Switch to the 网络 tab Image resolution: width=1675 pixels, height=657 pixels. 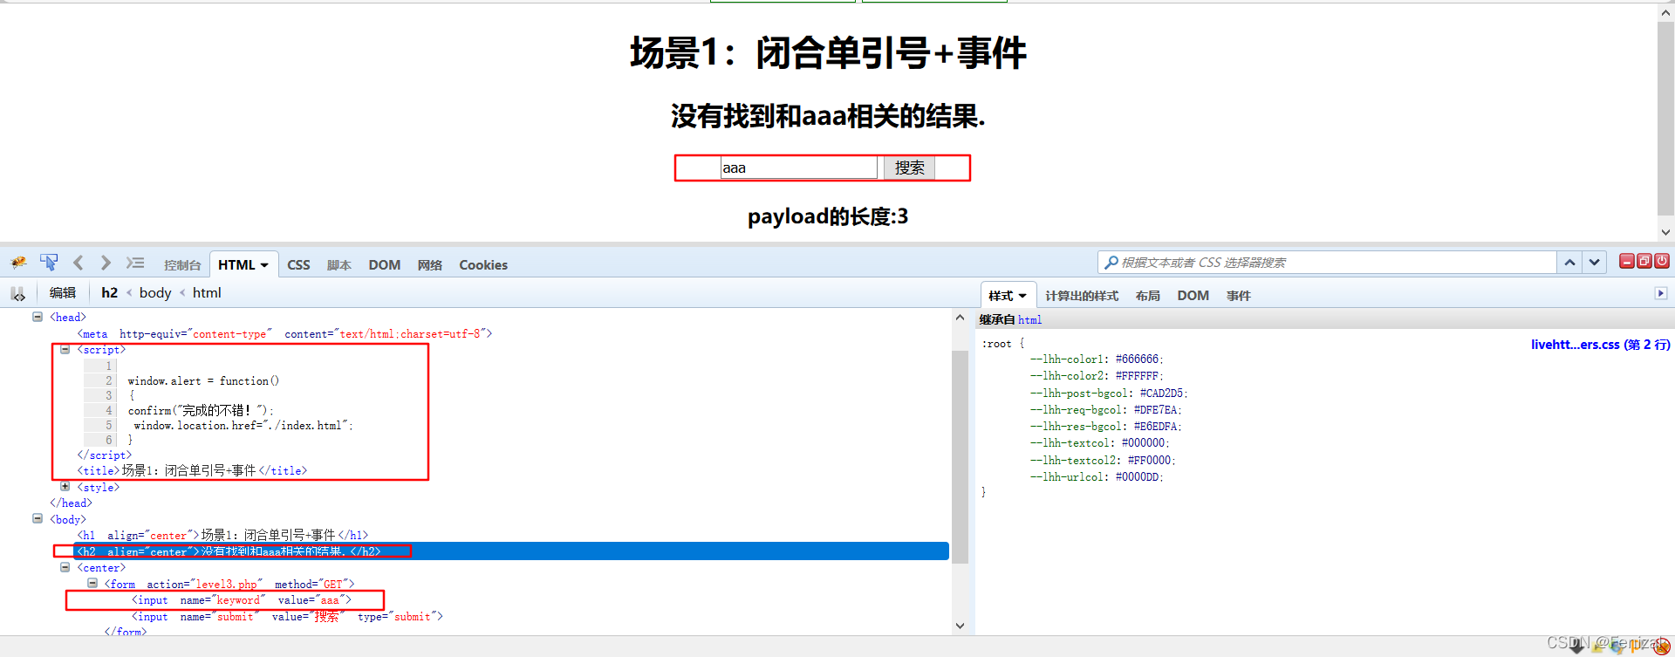pos(430,265)
